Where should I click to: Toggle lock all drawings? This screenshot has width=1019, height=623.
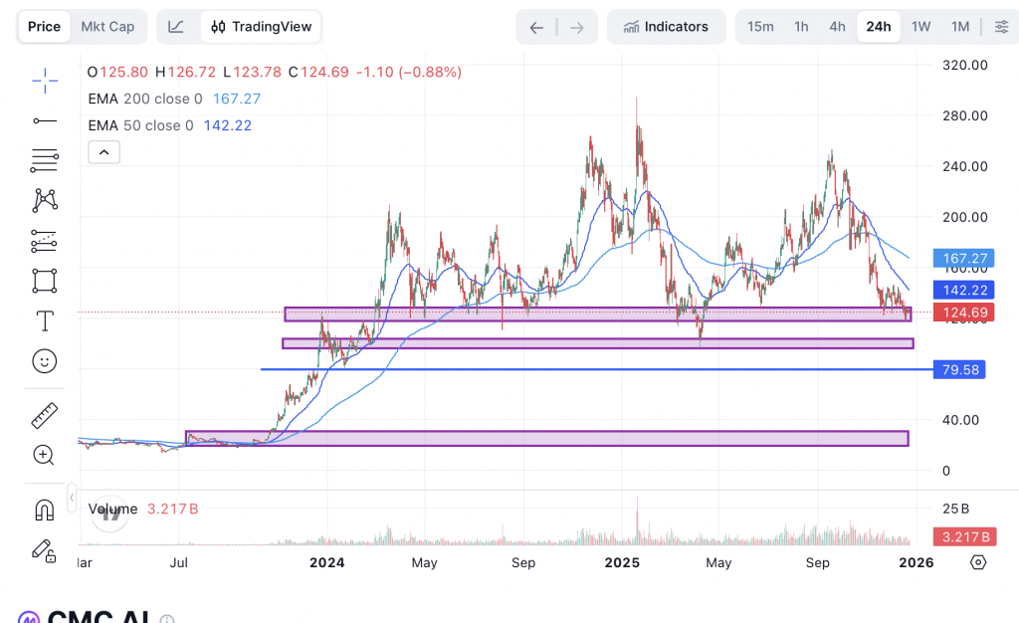(x=44, y=549)
